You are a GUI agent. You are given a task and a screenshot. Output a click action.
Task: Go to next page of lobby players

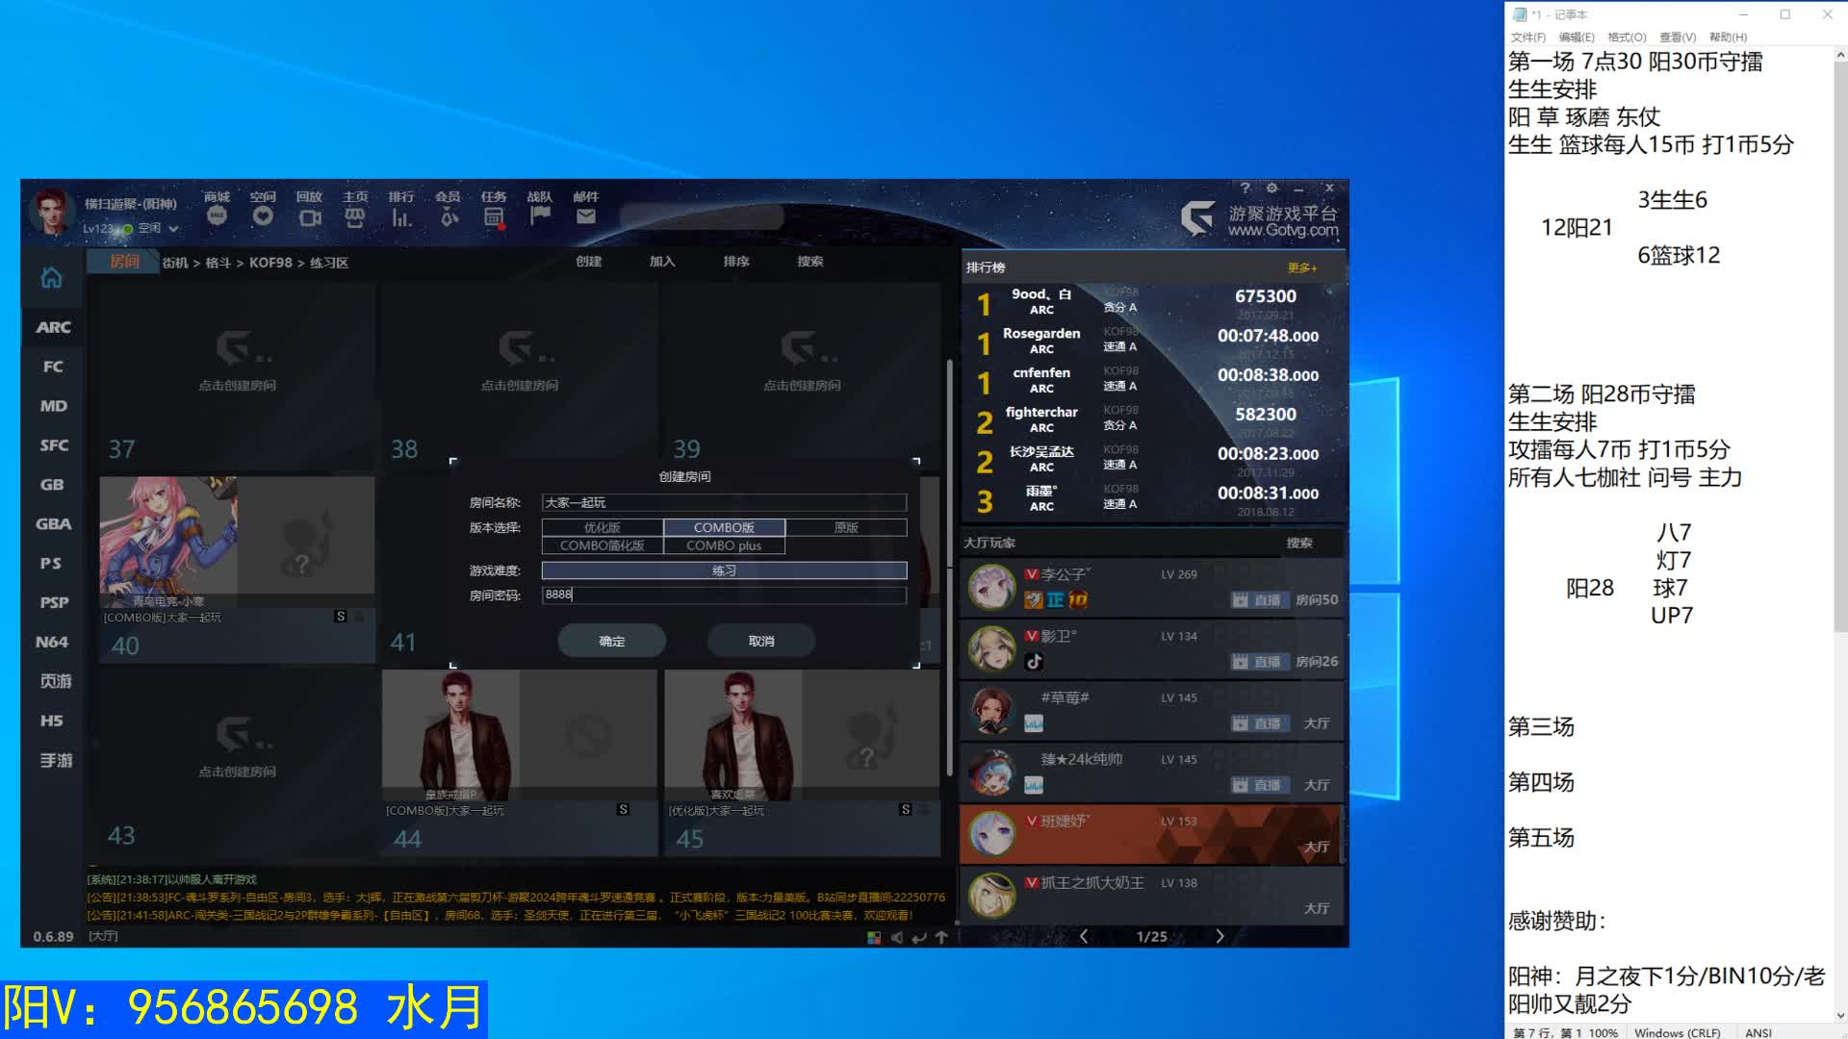1219,936
